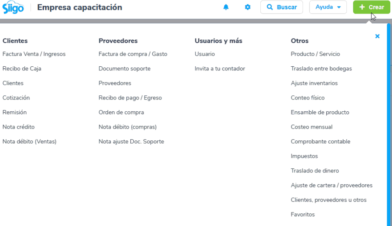Click the green Crear button
Image resolution: width=392 pixels, height=226 pixels.
(371, 7)
